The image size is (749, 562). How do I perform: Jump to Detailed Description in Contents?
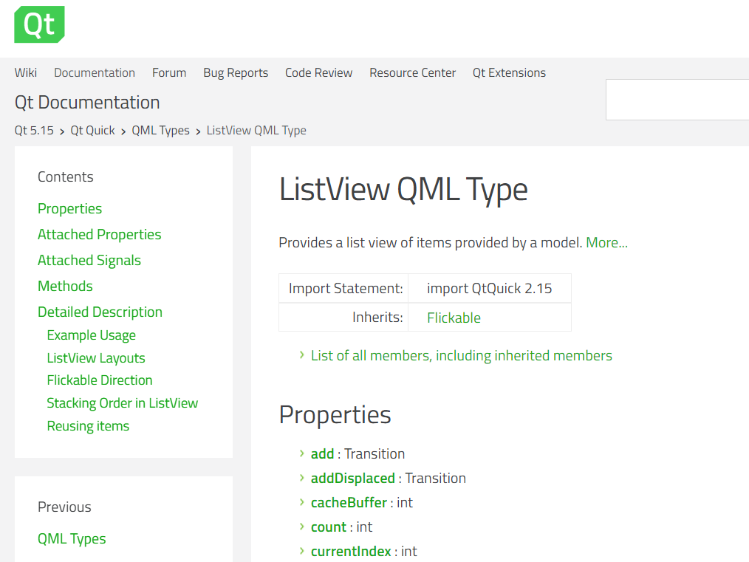[100, 312]
